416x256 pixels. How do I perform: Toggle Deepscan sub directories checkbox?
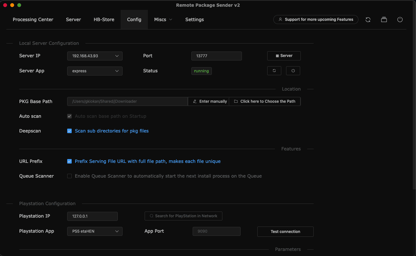tap(69, 131)
